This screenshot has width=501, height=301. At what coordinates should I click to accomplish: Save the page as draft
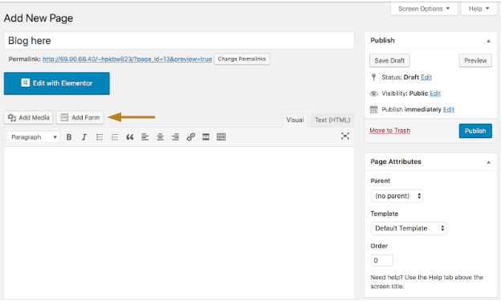coord(389,60)
